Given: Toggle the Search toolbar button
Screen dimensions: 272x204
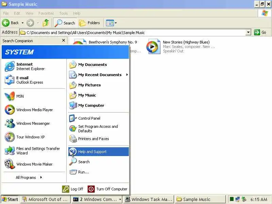Looking at the screenshot, I should point(65,23).
